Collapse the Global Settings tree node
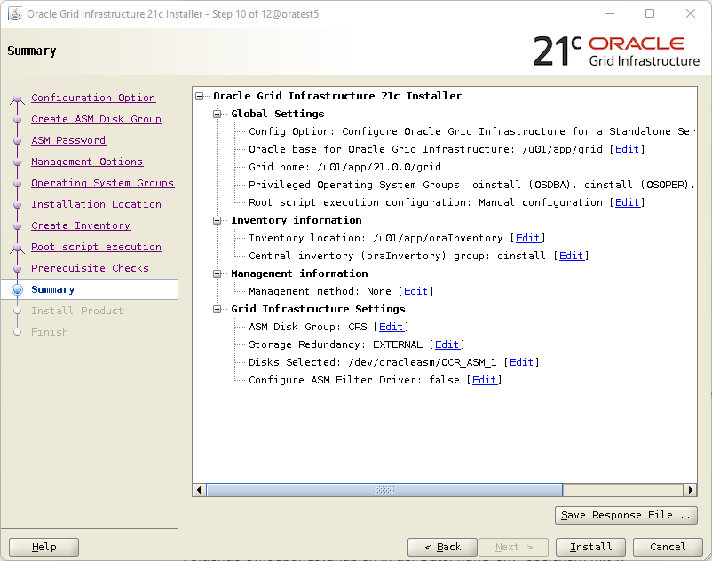The width and height of the screenshot is (712, 561). click(x=217, y=114)
